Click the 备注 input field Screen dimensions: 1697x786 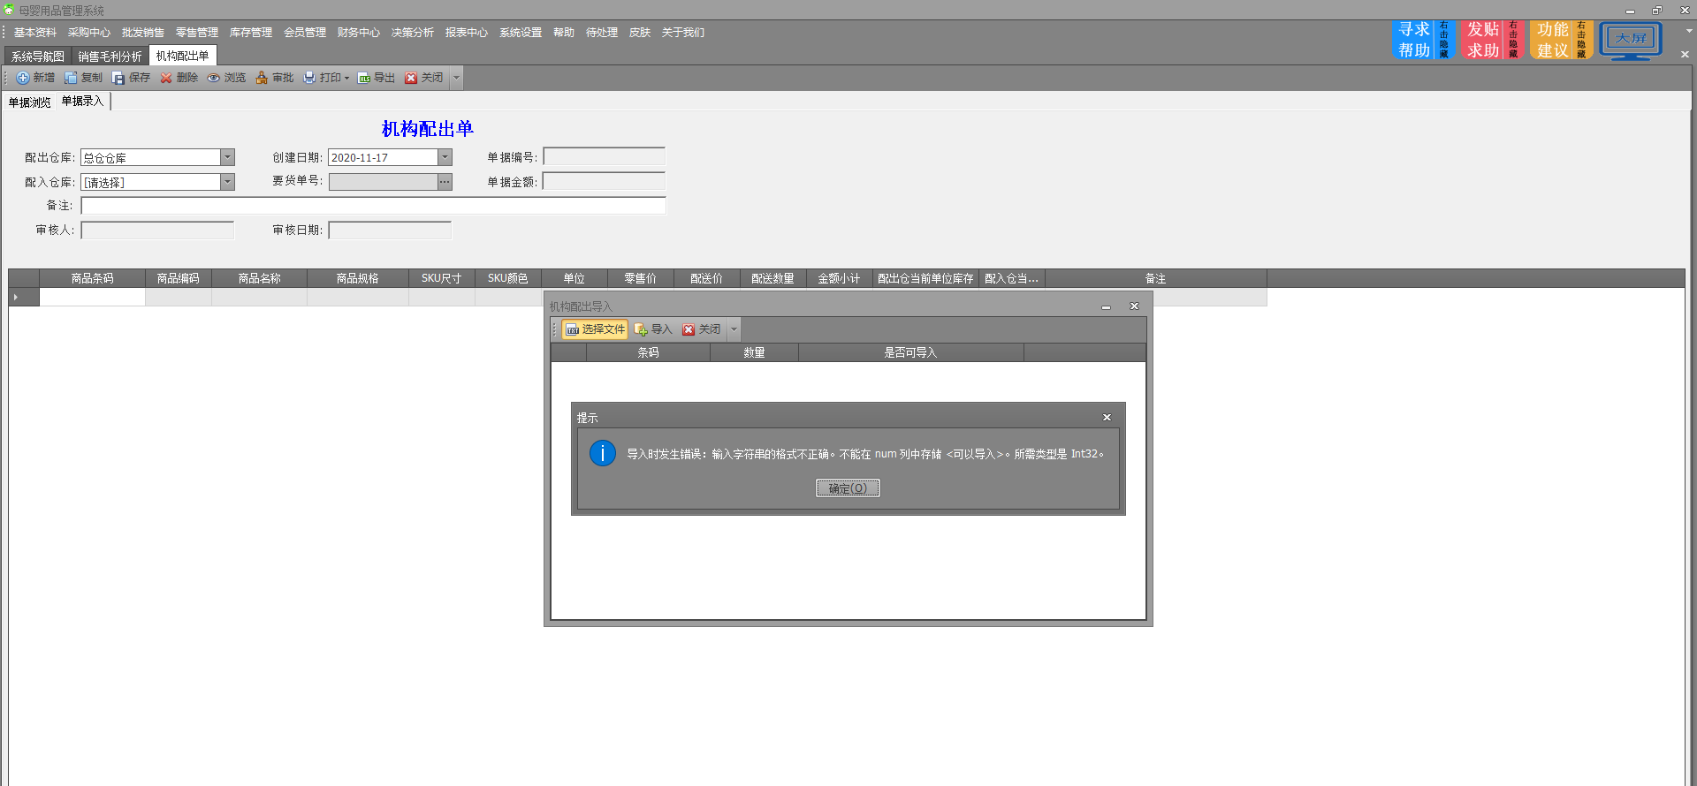(x=373, y=206)
